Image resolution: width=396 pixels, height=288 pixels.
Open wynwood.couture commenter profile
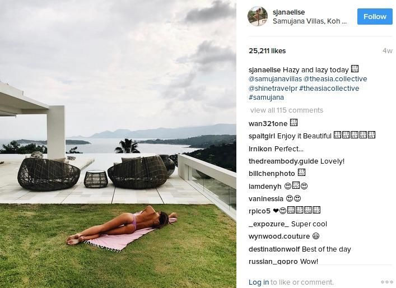coord(279,236)
